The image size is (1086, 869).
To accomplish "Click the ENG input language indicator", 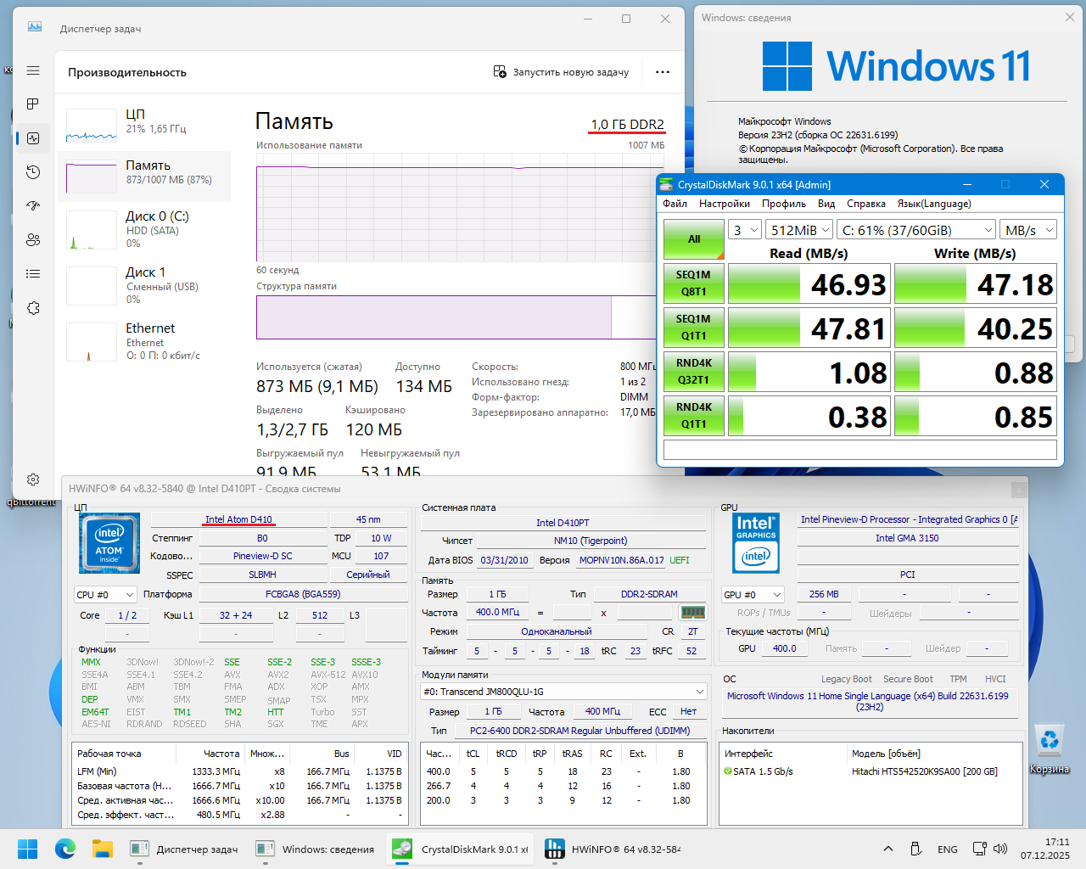I will [948, 849].
